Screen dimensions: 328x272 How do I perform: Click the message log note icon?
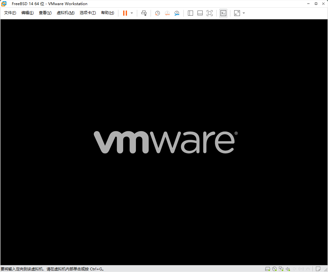(318, 269)
